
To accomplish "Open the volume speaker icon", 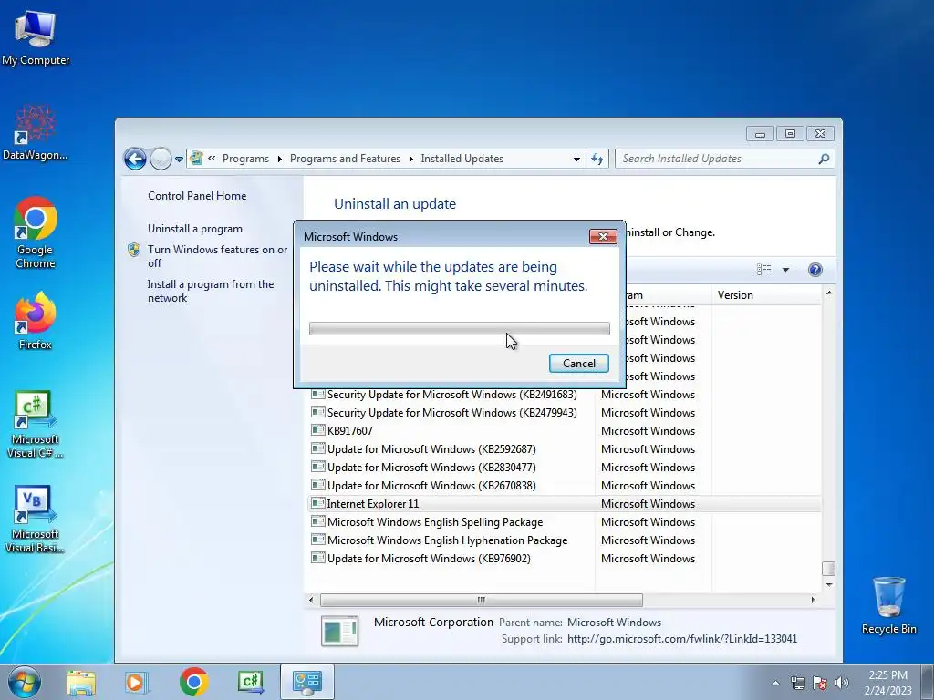I will [842, 683].
